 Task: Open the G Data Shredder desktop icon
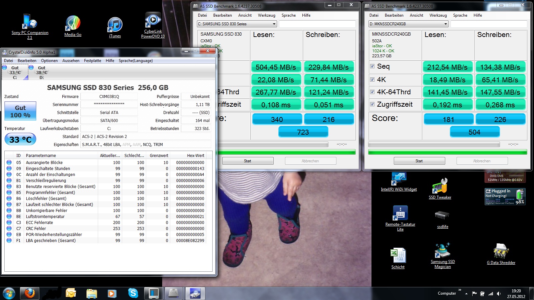501,254
